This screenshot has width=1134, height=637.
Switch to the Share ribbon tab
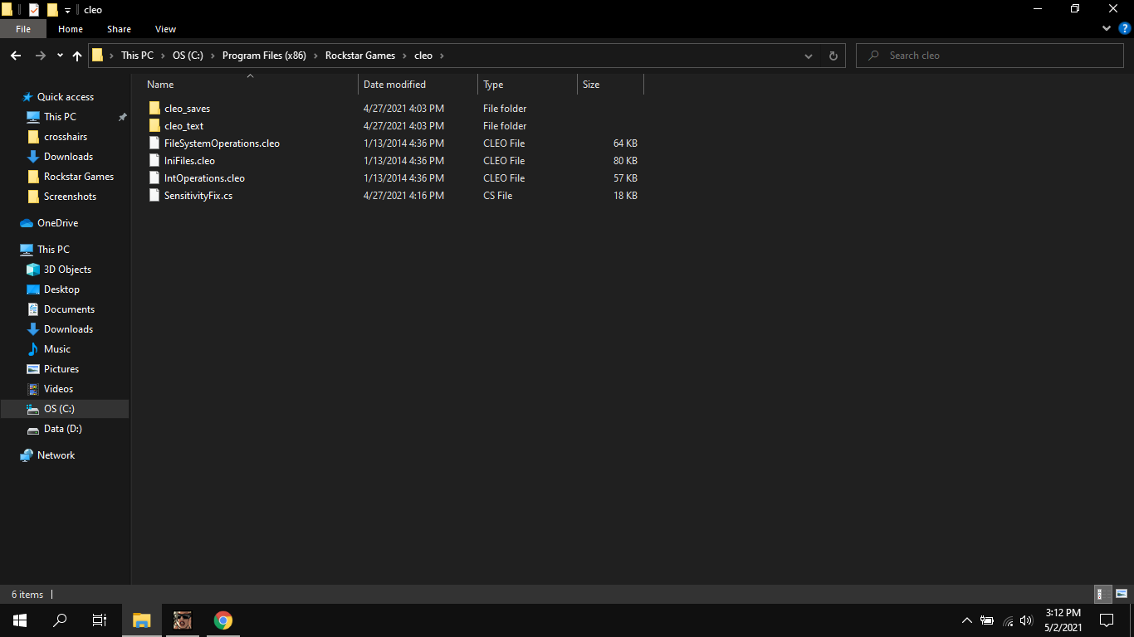pyautogui.click(x=119, y=29)
